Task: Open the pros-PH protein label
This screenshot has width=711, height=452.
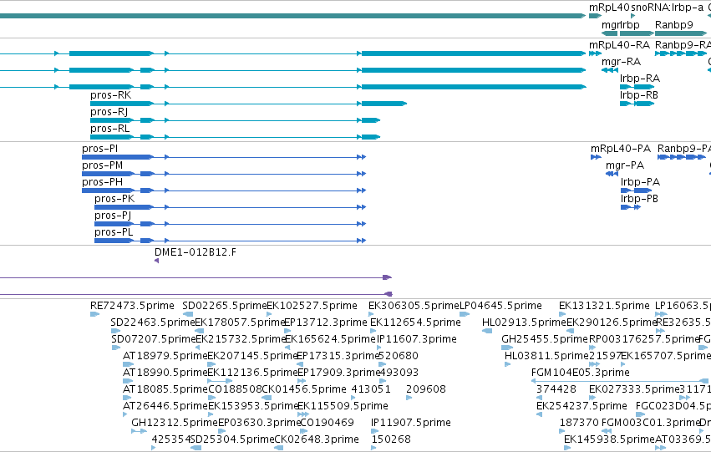Action: pyautogui.click(x=102, y=182)
